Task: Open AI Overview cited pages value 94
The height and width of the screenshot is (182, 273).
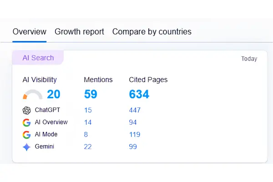Action: point(133,122)
